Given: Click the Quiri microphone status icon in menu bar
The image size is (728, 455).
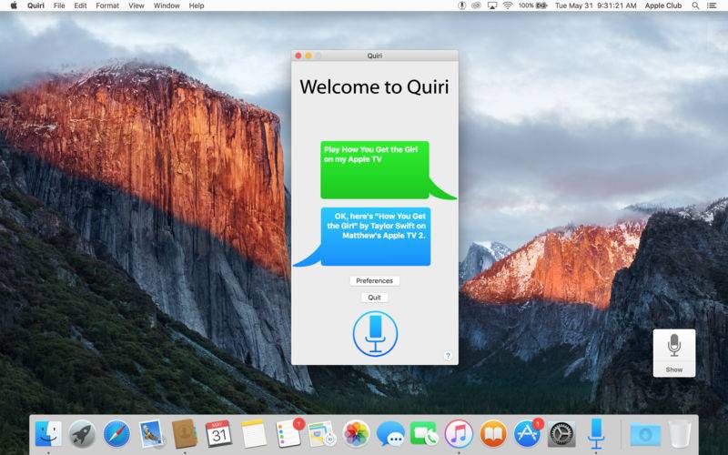Looking at the screenshot, I should pos(461,5).
